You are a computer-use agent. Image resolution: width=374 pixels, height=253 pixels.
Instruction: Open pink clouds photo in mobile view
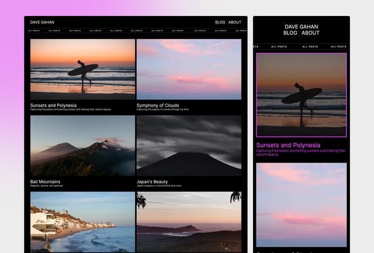click(301, 205)
